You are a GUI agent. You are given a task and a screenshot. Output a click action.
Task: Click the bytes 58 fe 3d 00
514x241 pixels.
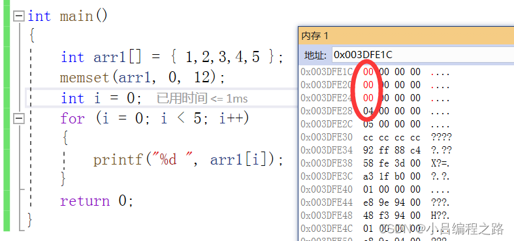click(392, 163)
